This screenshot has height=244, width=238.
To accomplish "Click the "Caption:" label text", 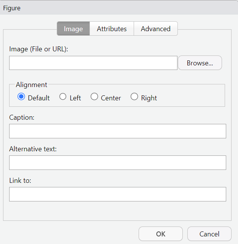I will pyautogui.click(x=22, y=117).
